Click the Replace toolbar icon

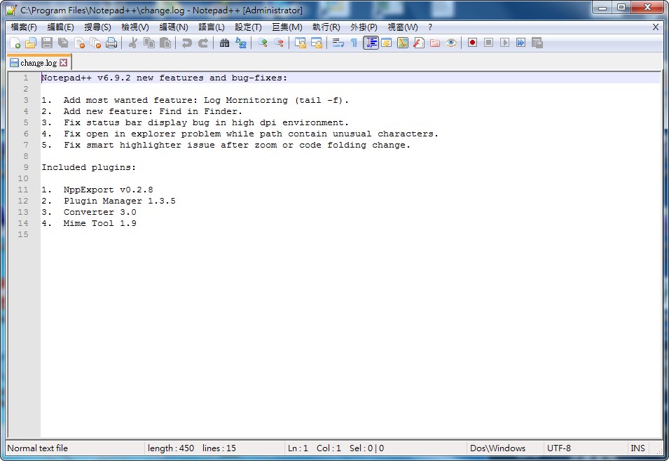click(241, 43)
